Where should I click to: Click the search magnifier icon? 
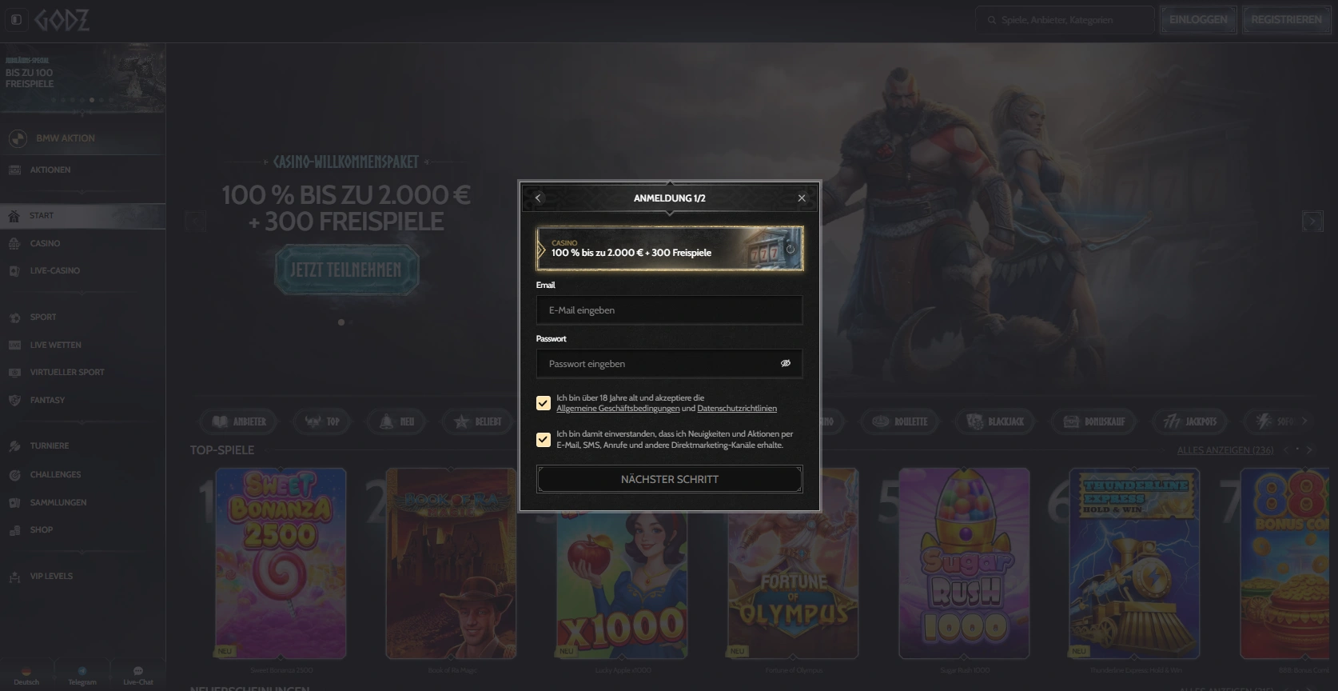pyautogui.click(x=992, y=20)
